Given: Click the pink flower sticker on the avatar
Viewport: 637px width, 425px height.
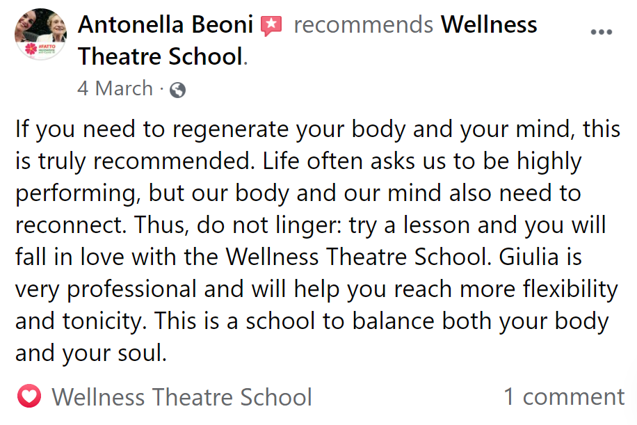Looking at the screenshot, I should tap(31, 49).
